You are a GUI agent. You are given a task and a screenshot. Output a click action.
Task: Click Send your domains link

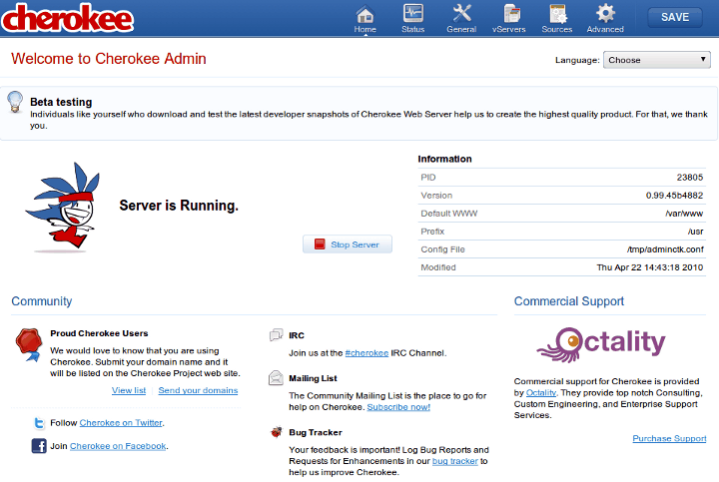[x=198, y=390]
